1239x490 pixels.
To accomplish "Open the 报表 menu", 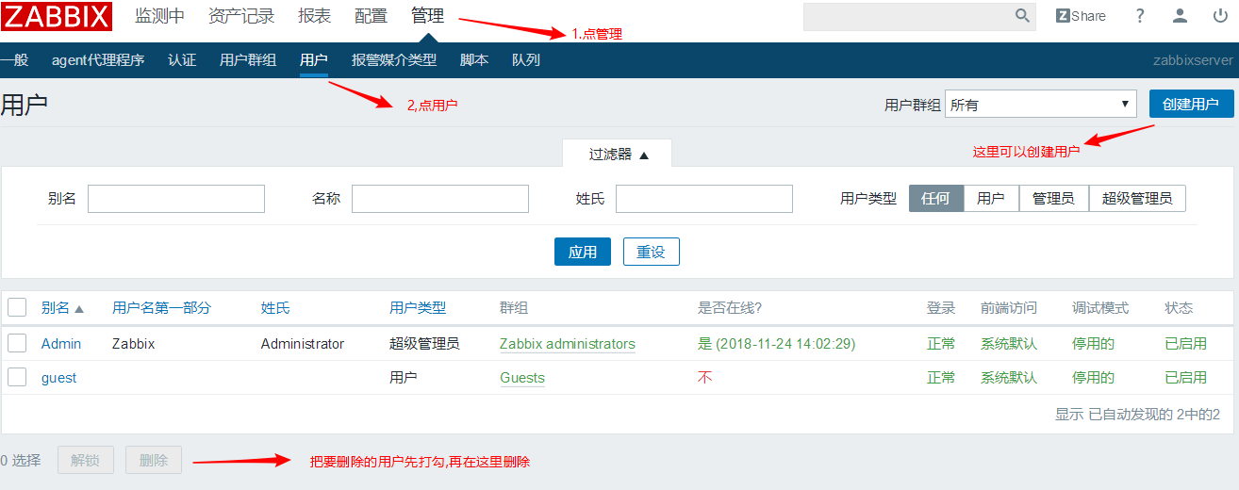I will pyautogui.click(x=315, y=16).
